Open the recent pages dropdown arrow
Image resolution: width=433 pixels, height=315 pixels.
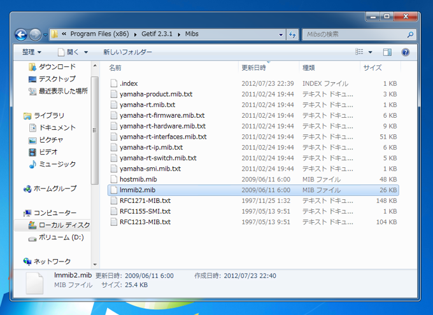point(45,35)
